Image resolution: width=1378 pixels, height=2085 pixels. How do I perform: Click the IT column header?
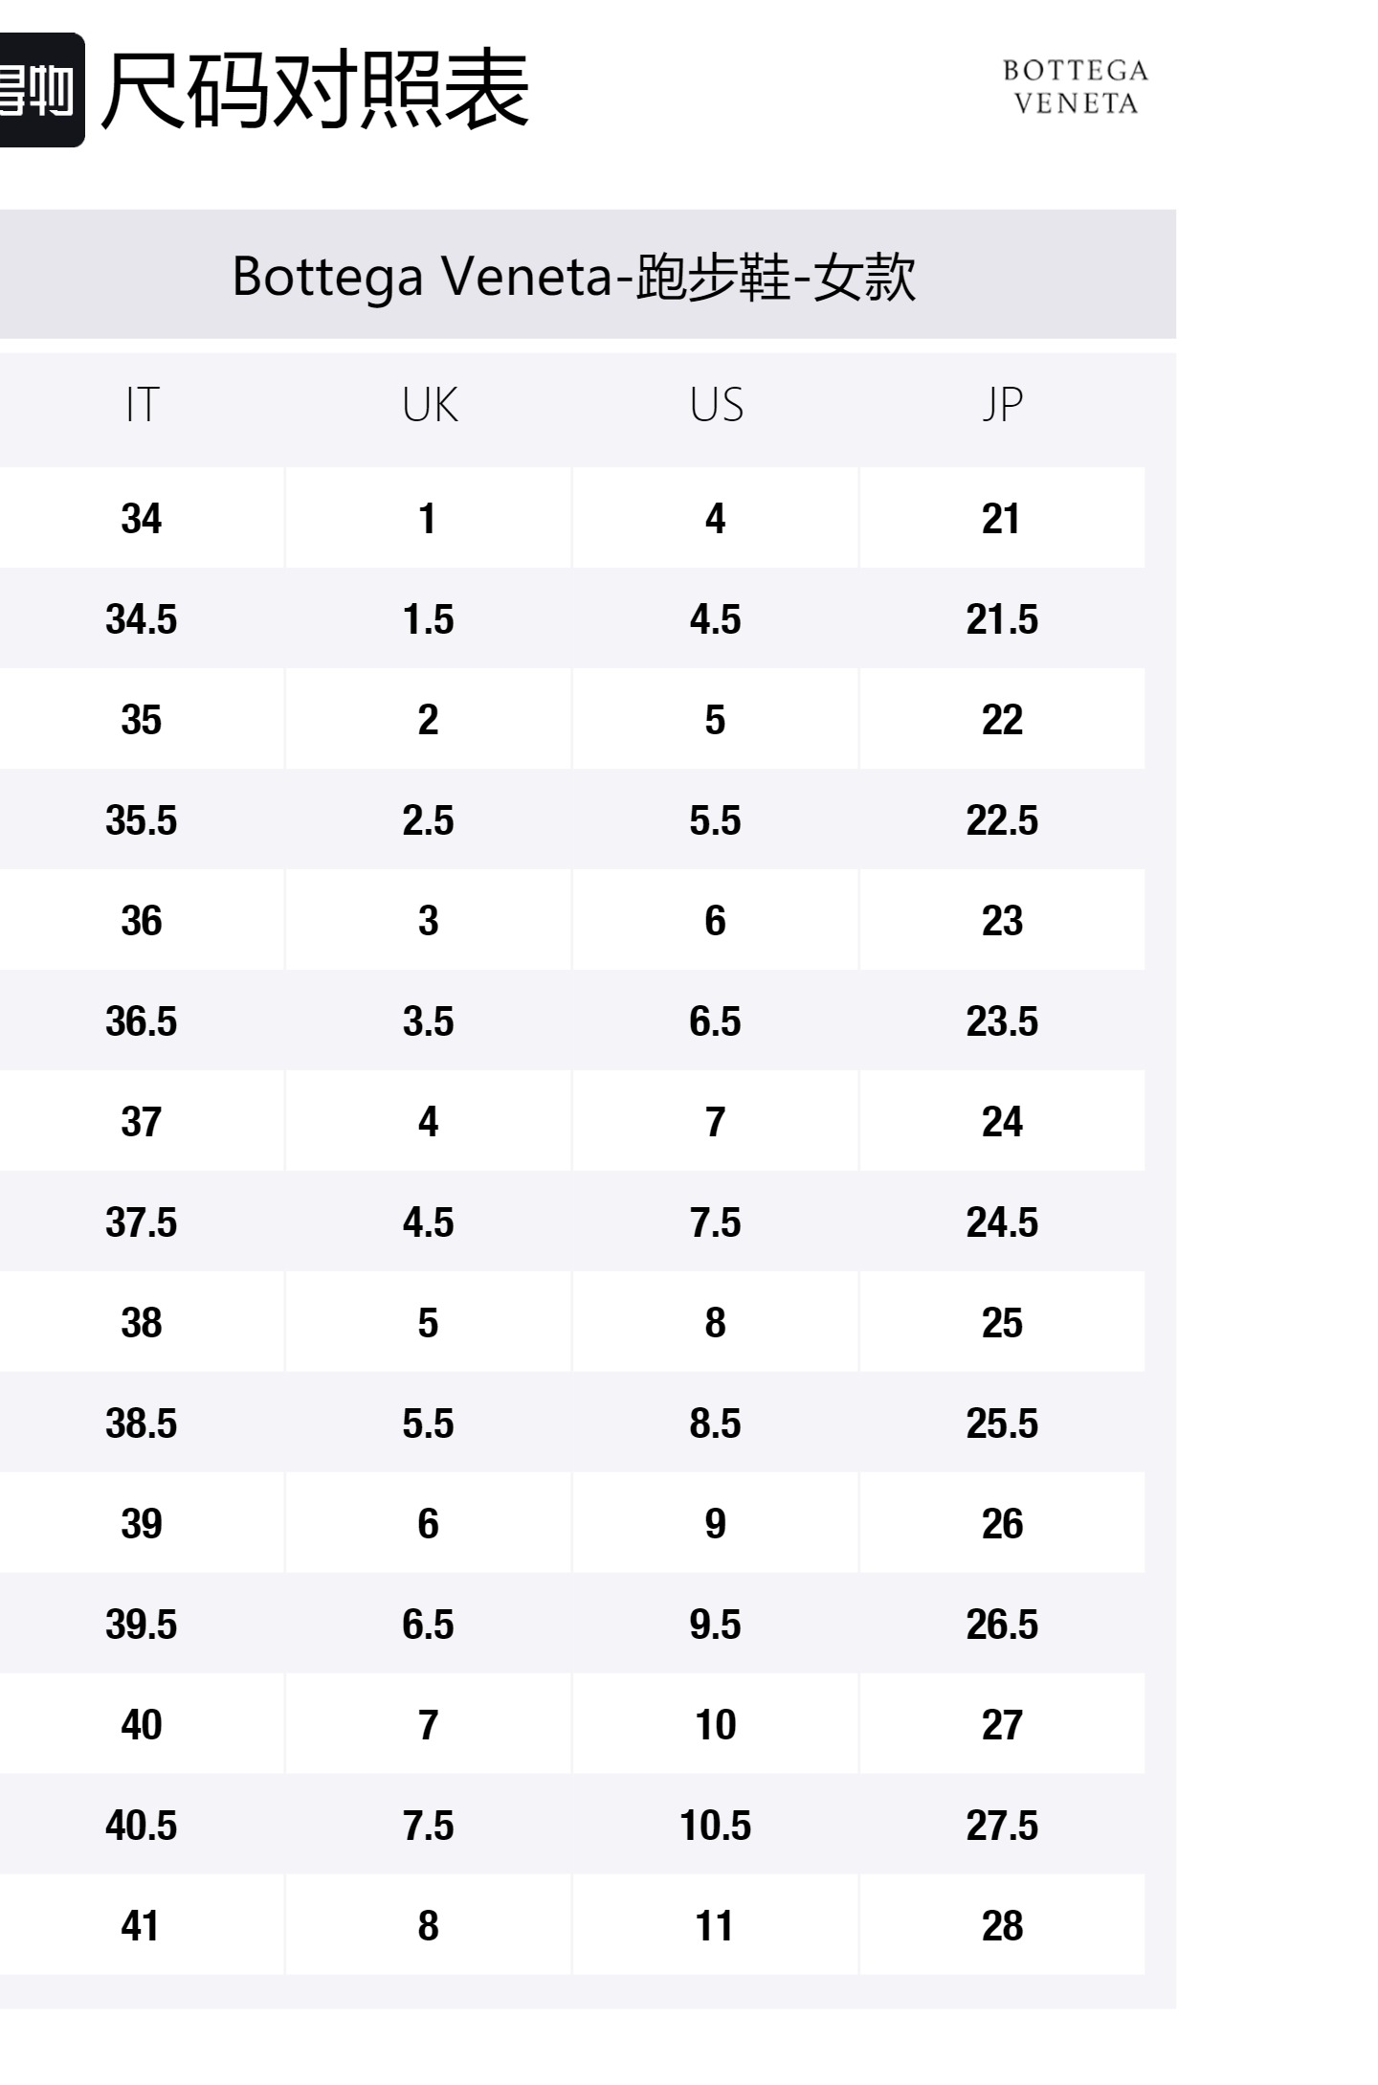click(142, 405)
